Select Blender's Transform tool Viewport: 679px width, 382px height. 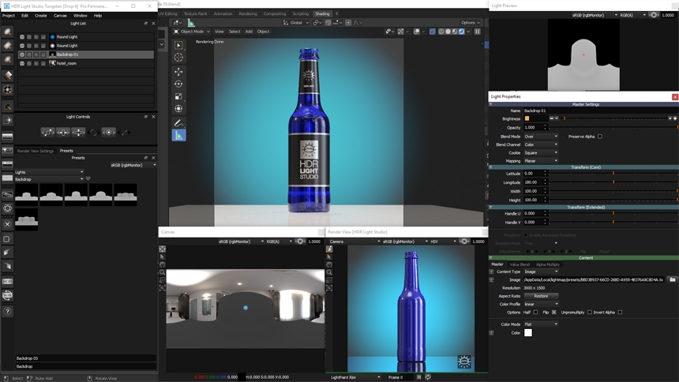tap(178, 109)
